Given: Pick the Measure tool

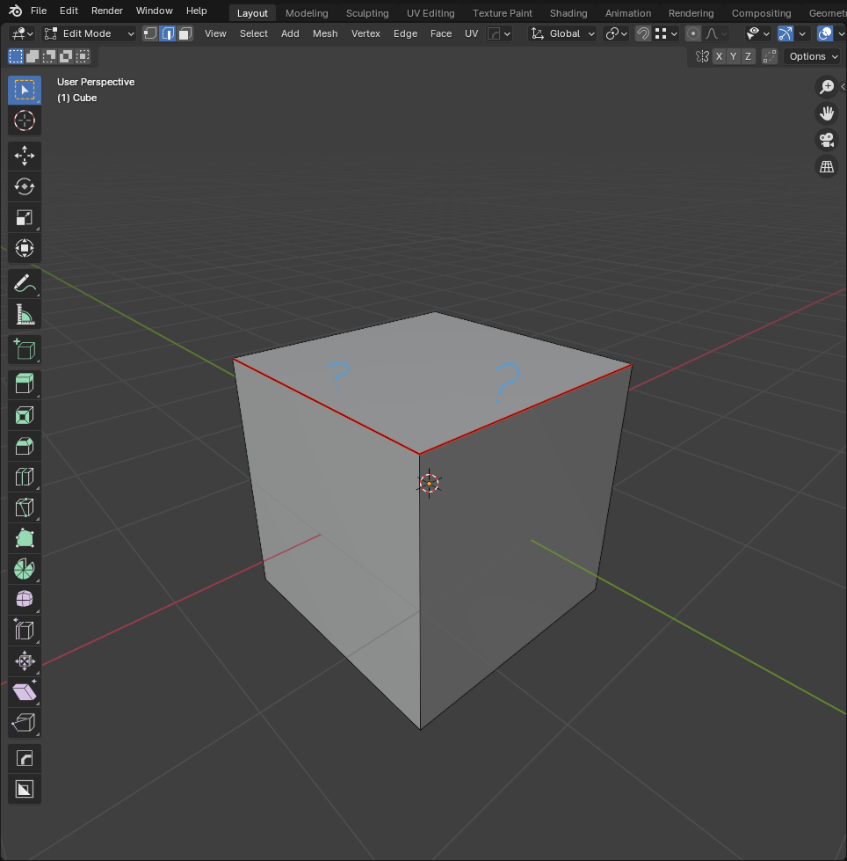Looking at the screenshot, I should pyautogui.click(x=24, y=315).
